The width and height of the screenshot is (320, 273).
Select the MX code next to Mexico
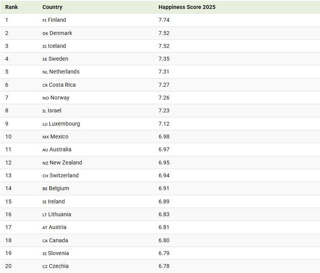46,137
